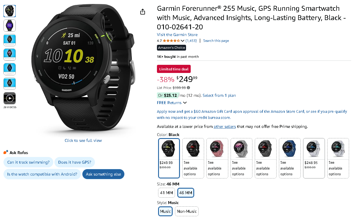Screen dimensions: 352x218
Task: Open the 1,453 ratings count link
Action: 191,41
